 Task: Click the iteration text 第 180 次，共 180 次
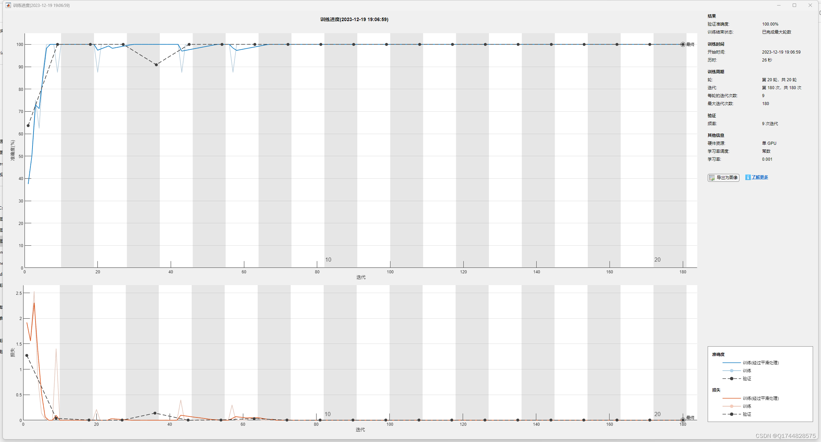pos(782,88)
